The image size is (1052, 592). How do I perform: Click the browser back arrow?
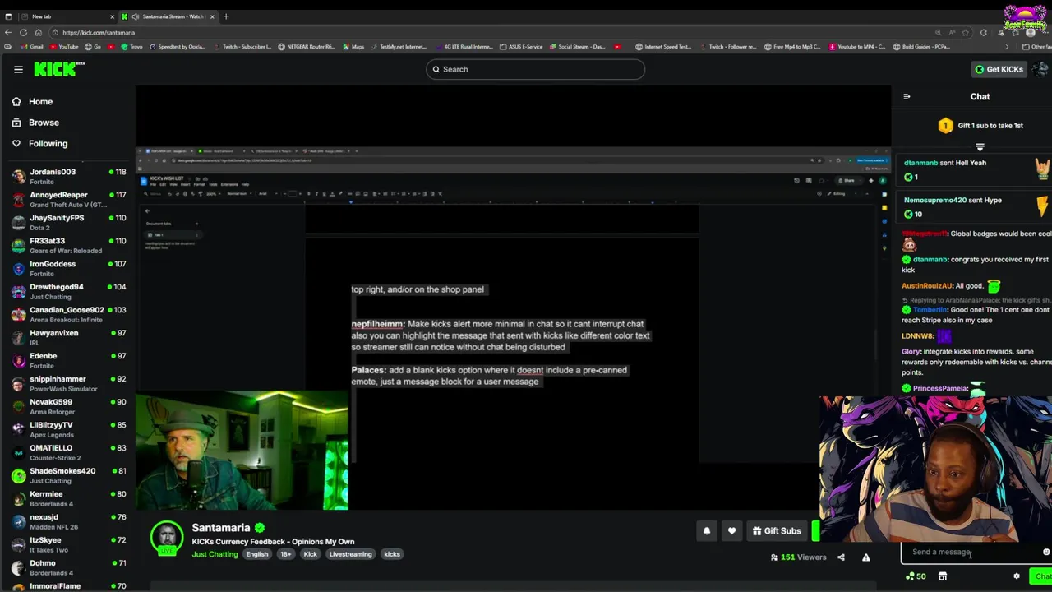coord(8,32)
